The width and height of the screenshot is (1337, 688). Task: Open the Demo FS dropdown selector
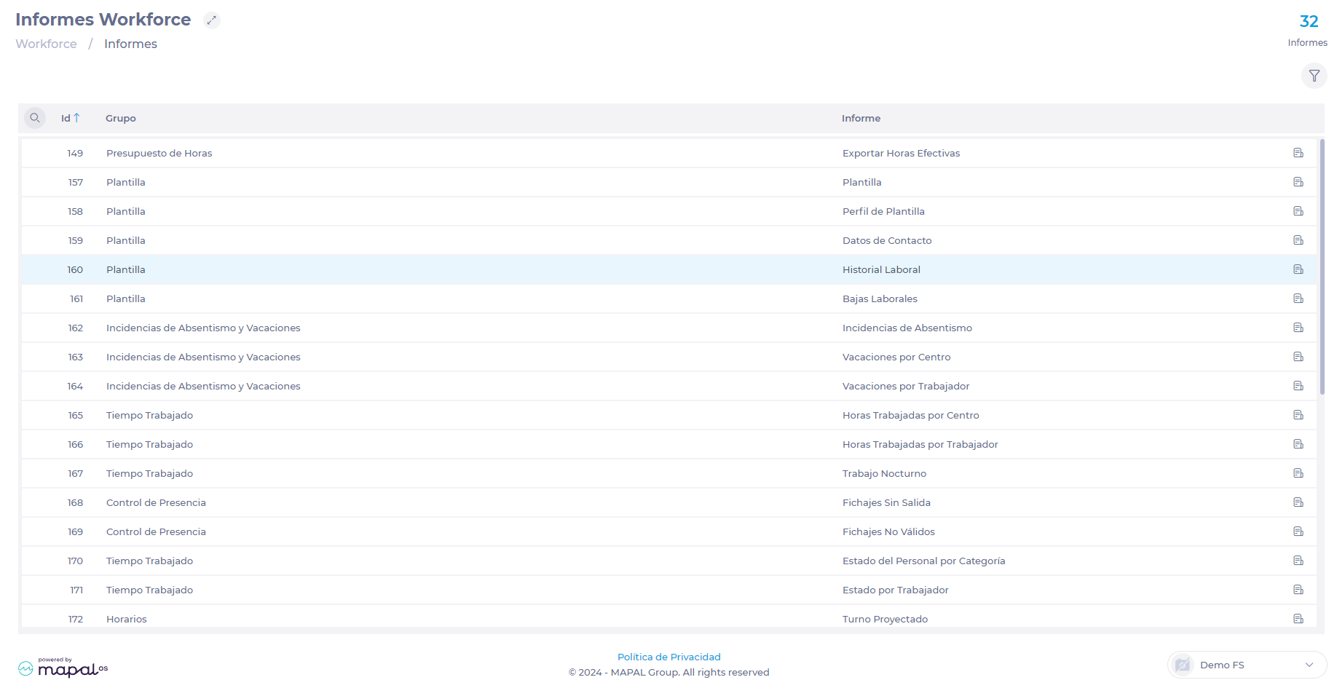pyautogui.click(x=1247, y=665)
